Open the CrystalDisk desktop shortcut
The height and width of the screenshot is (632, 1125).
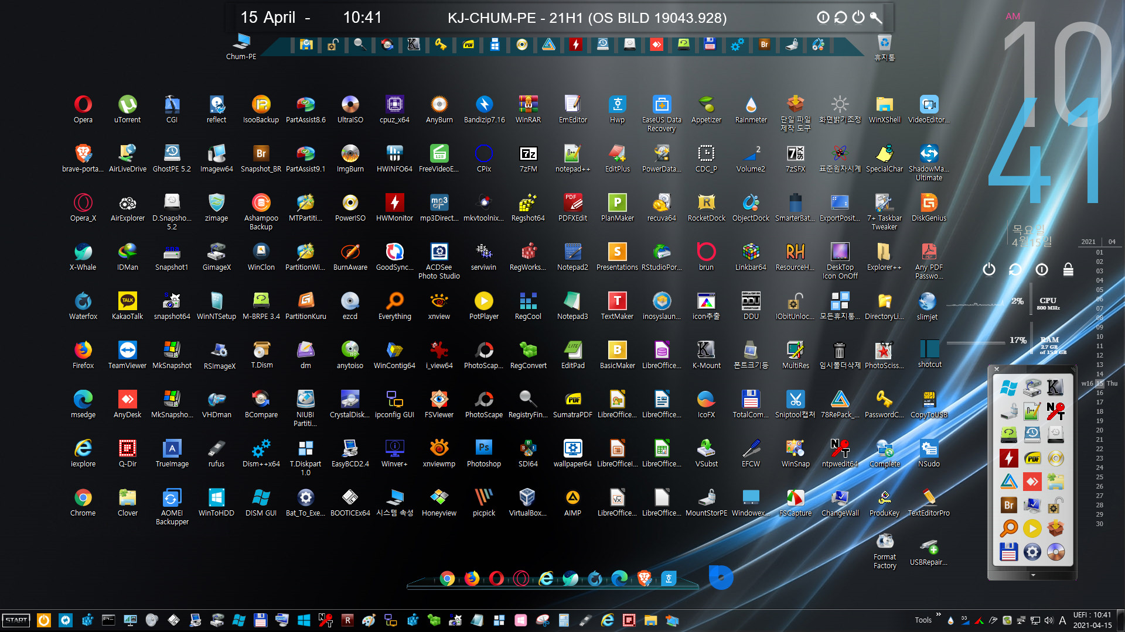point(350,404)
